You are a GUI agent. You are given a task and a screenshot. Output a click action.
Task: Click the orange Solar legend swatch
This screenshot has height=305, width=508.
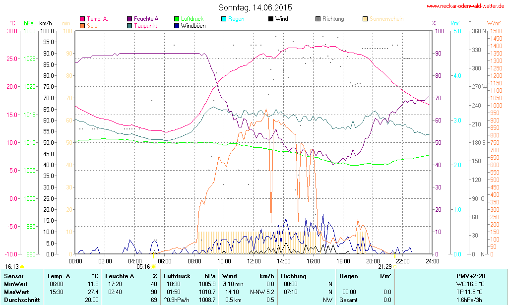[x=82, y=25]
